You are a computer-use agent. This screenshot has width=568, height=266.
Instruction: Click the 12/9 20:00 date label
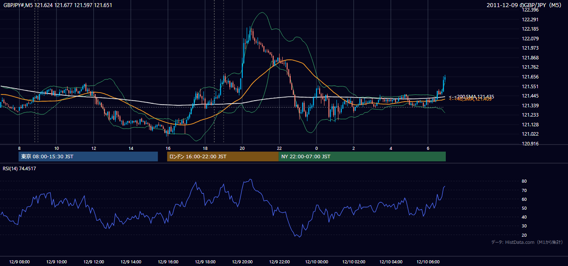tap(242, 262)
